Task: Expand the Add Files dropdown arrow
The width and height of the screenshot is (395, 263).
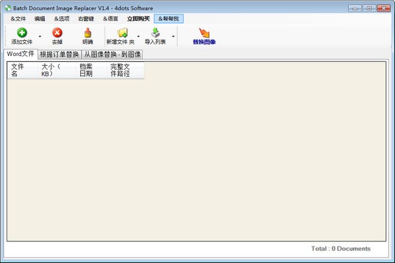Action: point(39,36)
